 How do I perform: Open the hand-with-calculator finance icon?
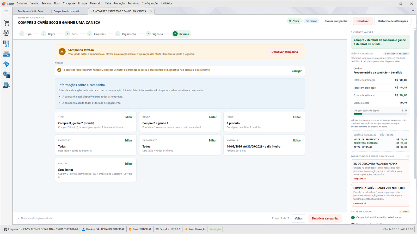(6, 85)
